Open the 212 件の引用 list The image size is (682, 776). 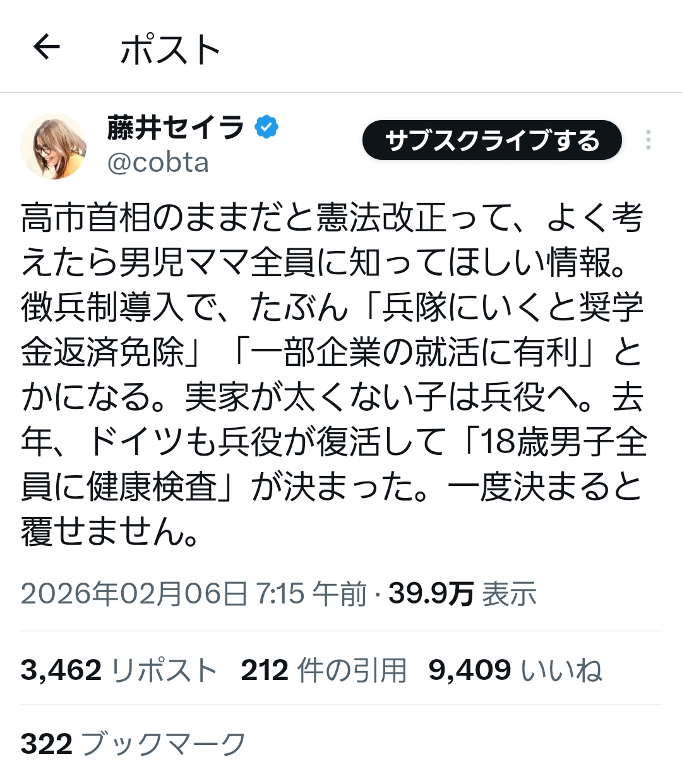323,670
